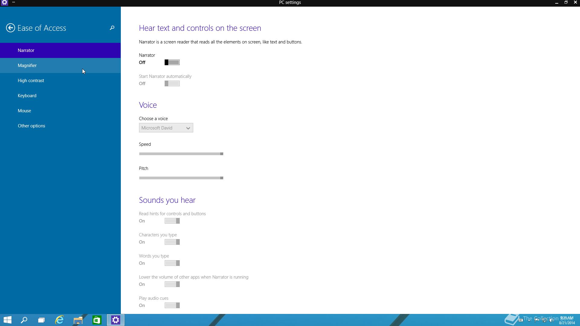Screen dimensions: 580x326
Task: Open the clock and date in taskbar
Action: [x=567, y=320]
